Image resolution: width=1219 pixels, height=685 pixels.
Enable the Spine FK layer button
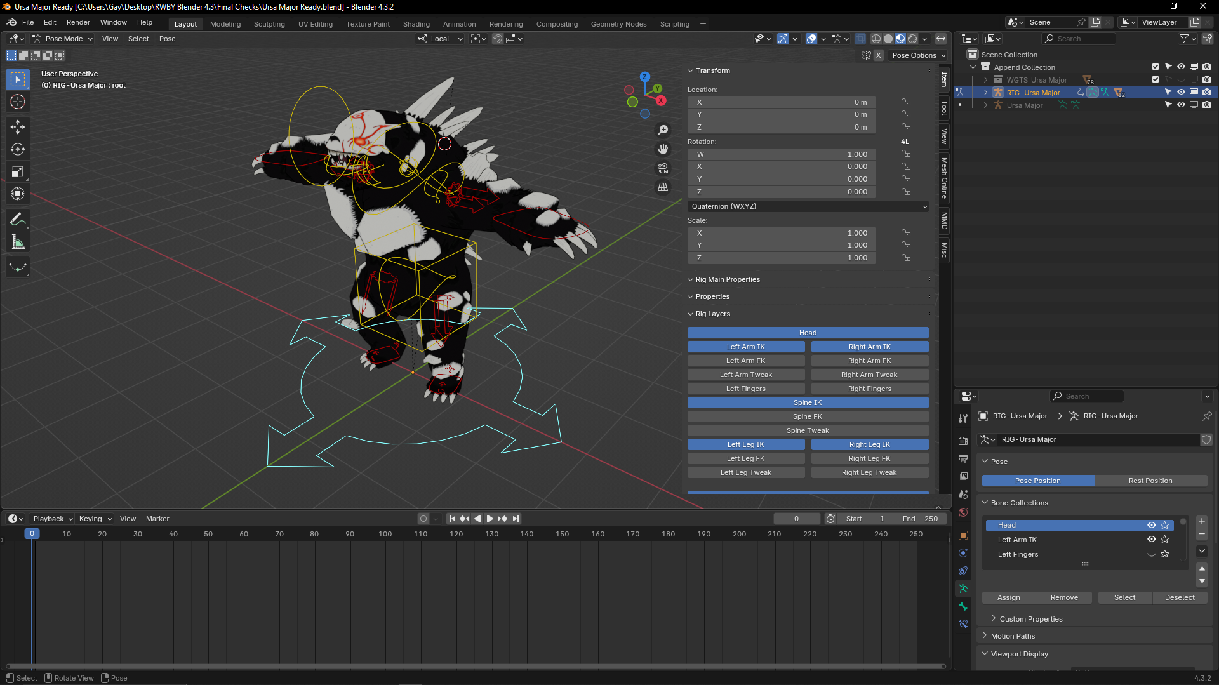click(808, 416)
